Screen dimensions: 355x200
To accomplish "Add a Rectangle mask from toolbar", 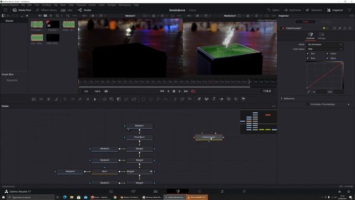I will tap(143, 99).
